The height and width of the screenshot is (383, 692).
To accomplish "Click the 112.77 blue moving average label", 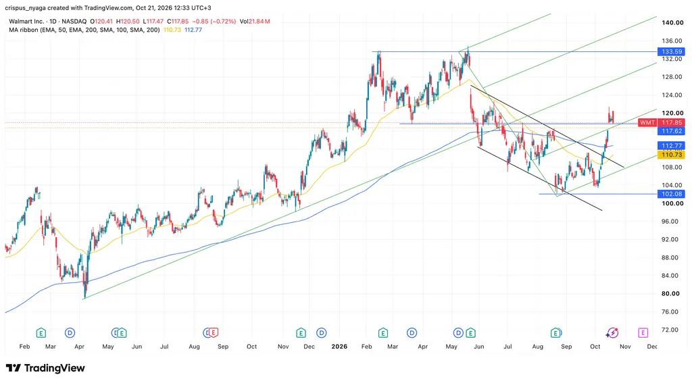I will tap(672, 146).
